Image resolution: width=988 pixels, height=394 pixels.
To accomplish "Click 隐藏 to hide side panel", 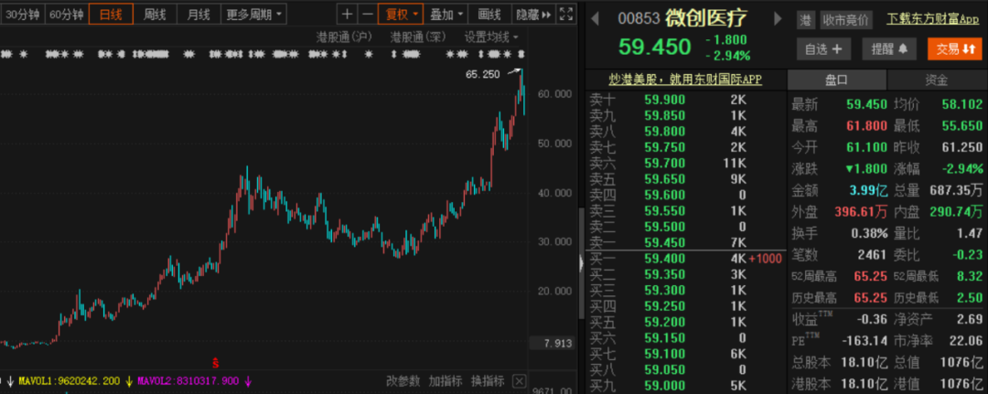I will point(533,14).
